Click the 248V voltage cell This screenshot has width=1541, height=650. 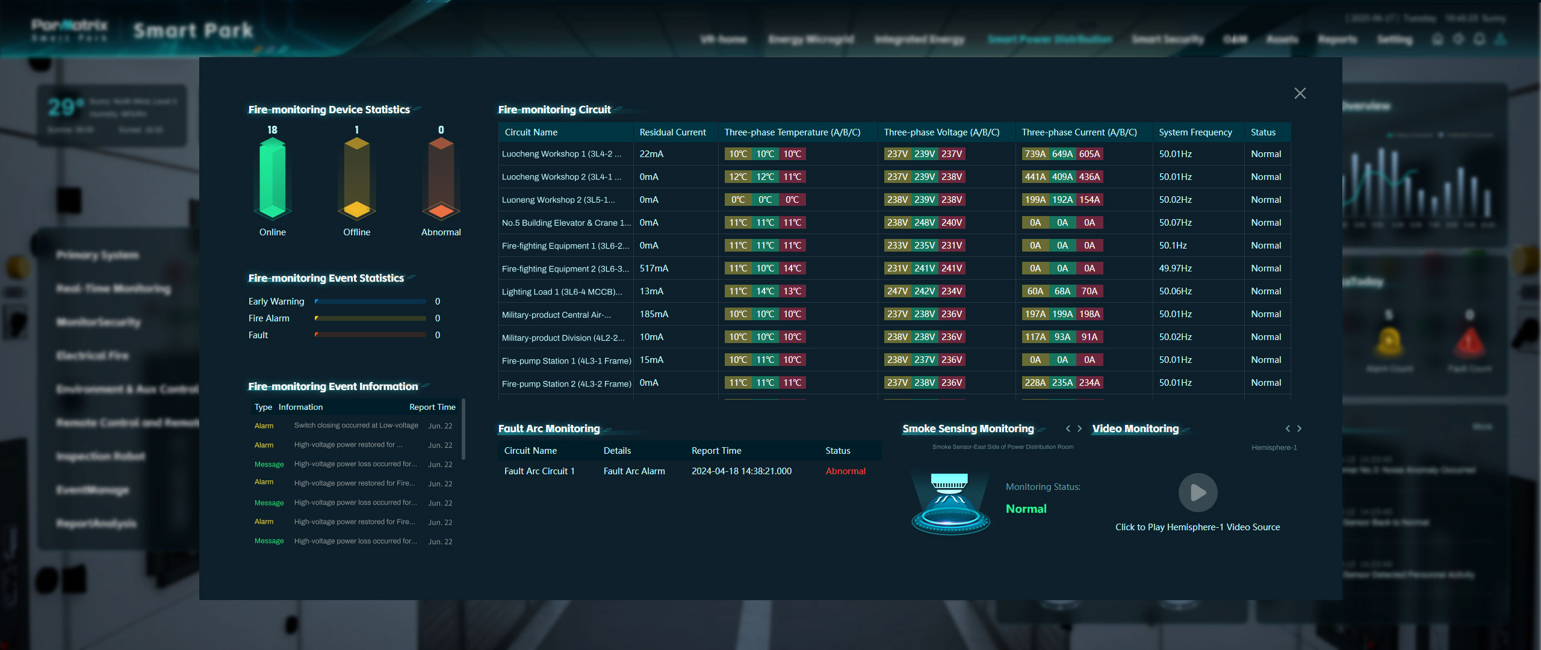click(x=925, y=223)
